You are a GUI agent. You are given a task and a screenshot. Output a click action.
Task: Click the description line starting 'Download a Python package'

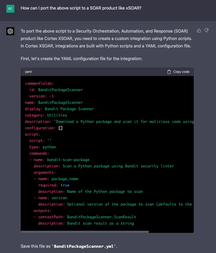[109, 122]
